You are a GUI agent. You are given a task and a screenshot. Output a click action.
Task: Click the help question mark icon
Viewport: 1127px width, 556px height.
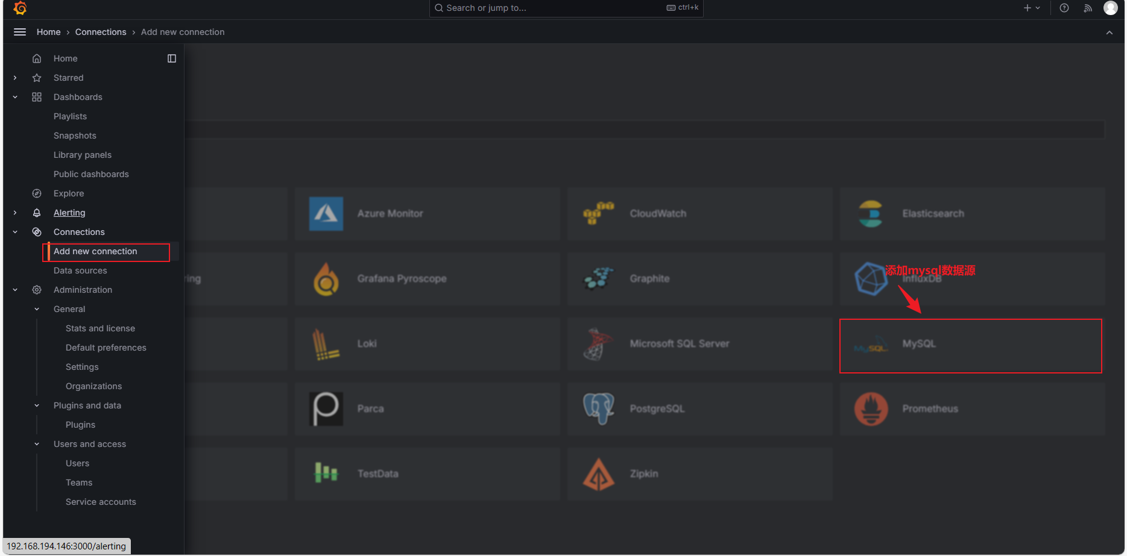coord(1064,8)
